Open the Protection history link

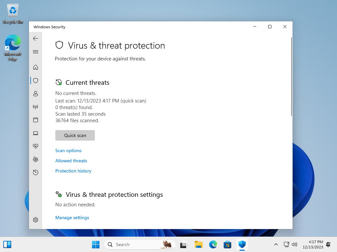[x=73, y=171]
